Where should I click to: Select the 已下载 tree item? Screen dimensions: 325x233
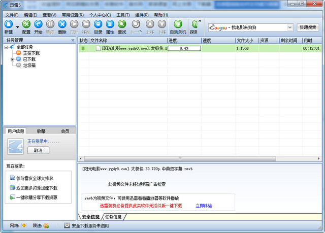coord(29,59)
